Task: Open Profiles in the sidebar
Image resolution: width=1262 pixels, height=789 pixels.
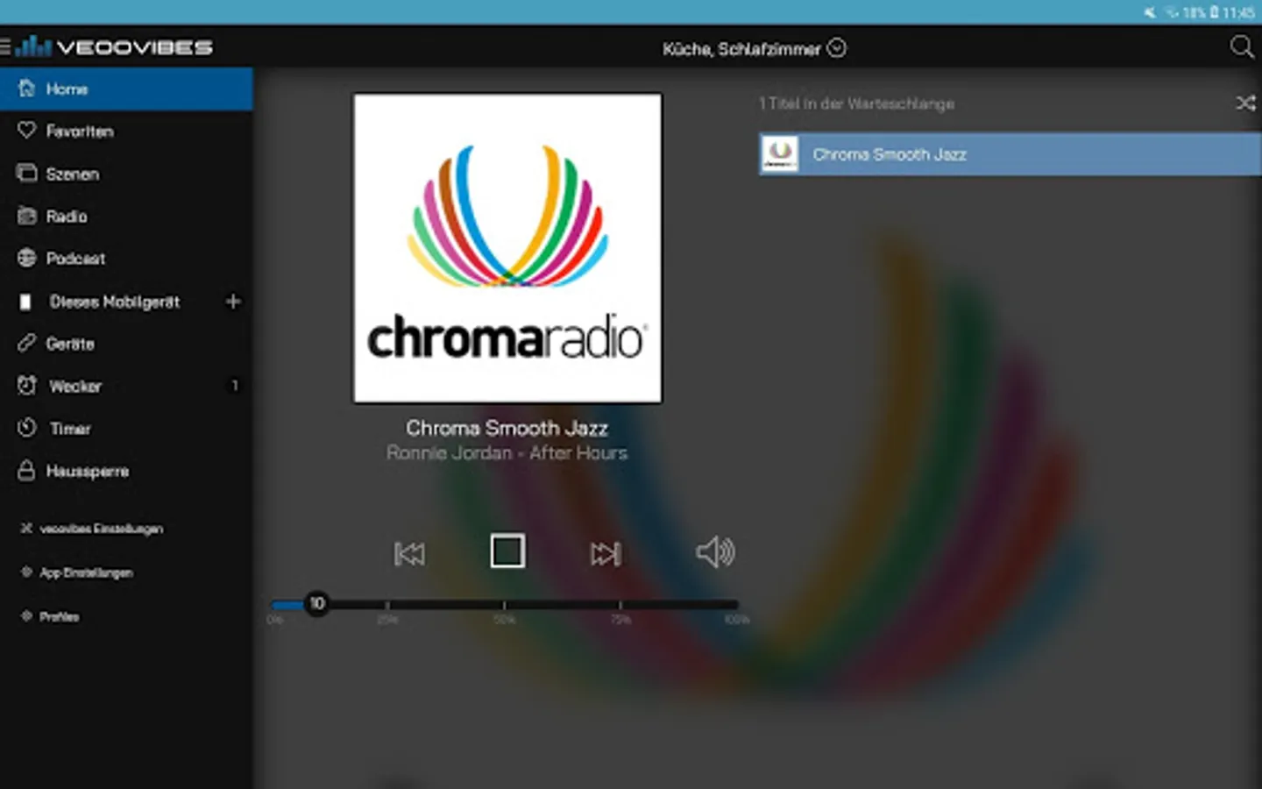Action: (50, 616)
